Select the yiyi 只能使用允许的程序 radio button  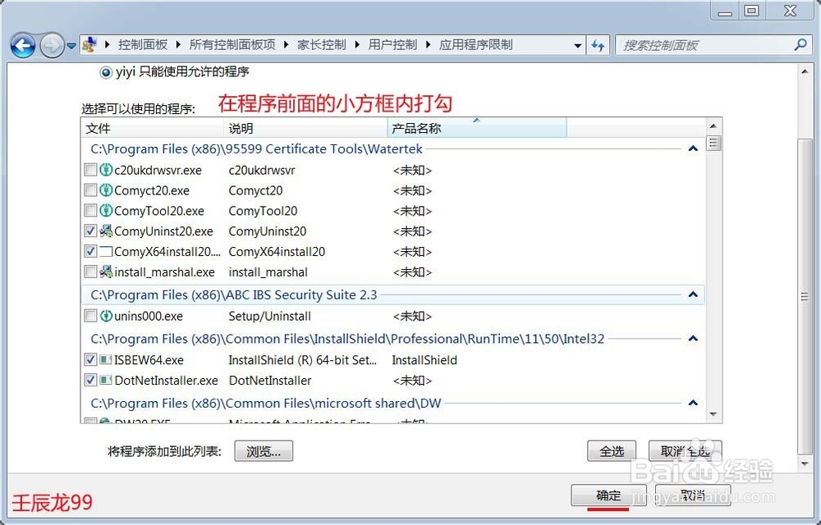pyautogui.click(x=106, y=71)
